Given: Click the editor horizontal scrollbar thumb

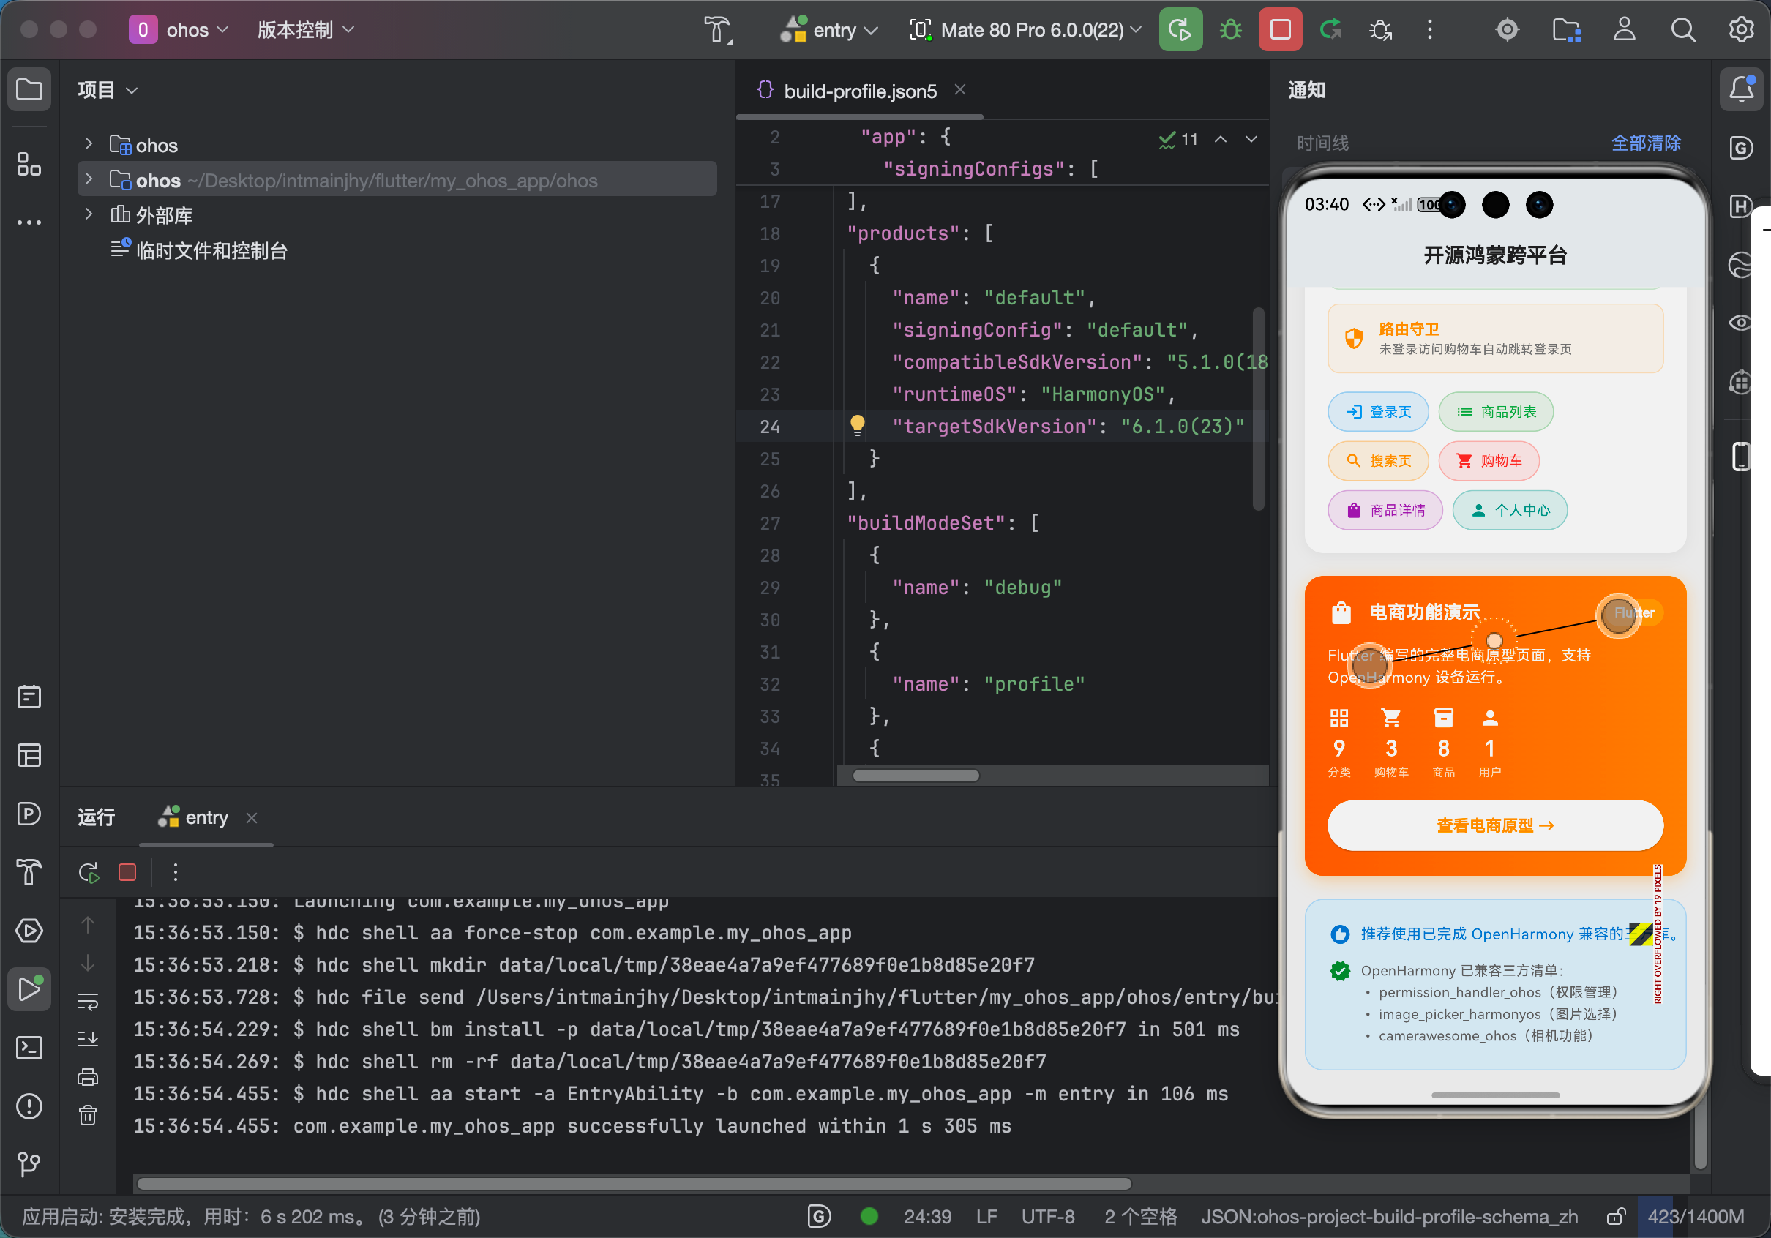Looking at the screenshot, I should (x=916, y=775).
